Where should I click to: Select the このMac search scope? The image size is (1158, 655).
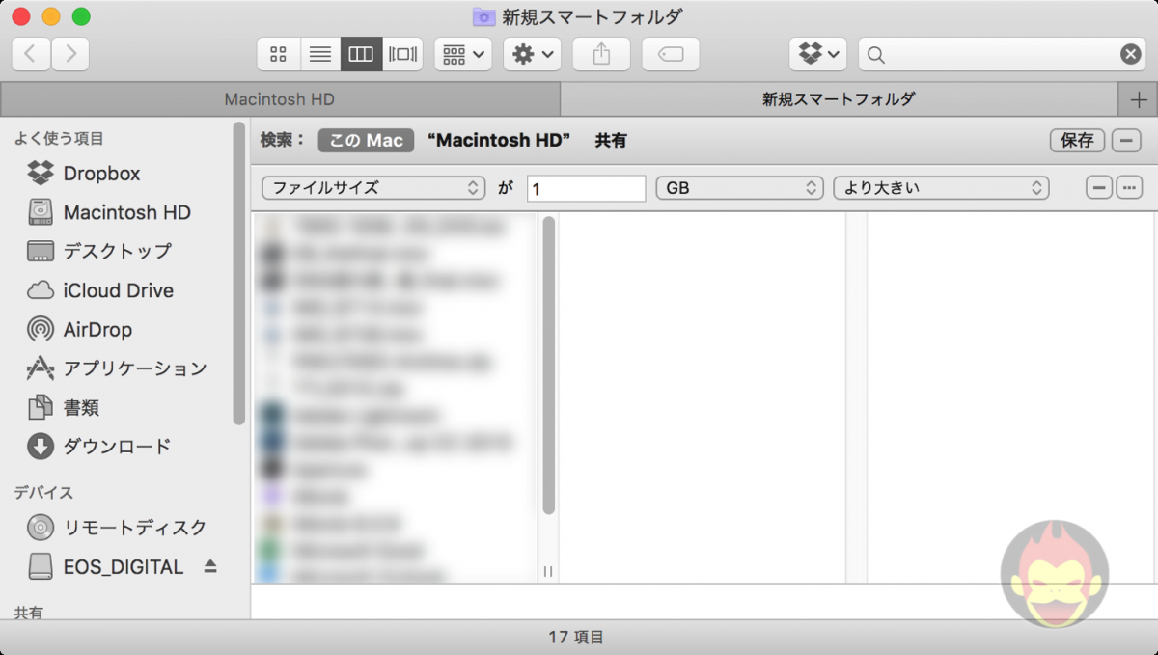[366, 140]
